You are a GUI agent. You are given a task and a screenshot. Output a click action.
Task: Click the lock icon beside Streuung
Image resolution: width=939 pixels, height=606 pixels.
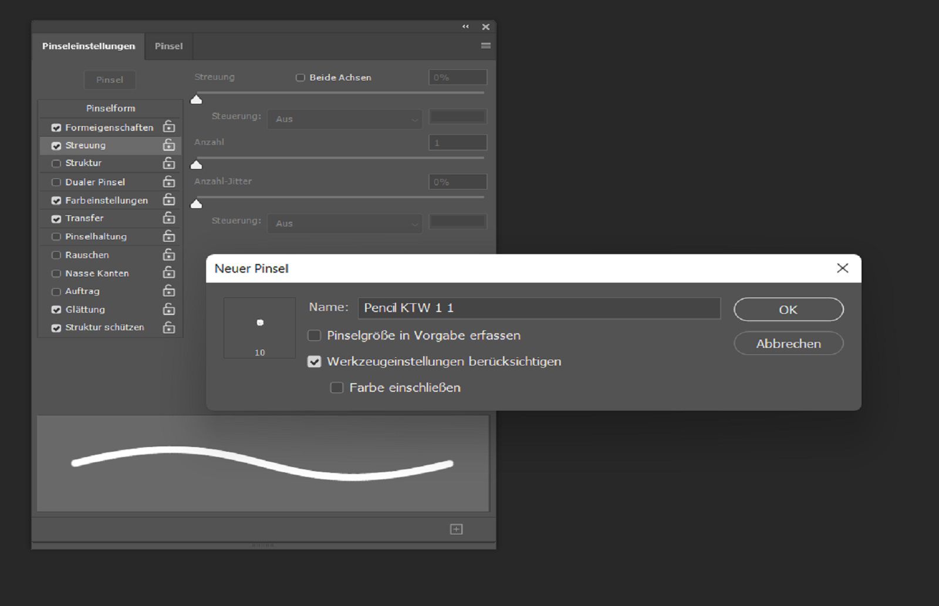click(x=169, y=145)
